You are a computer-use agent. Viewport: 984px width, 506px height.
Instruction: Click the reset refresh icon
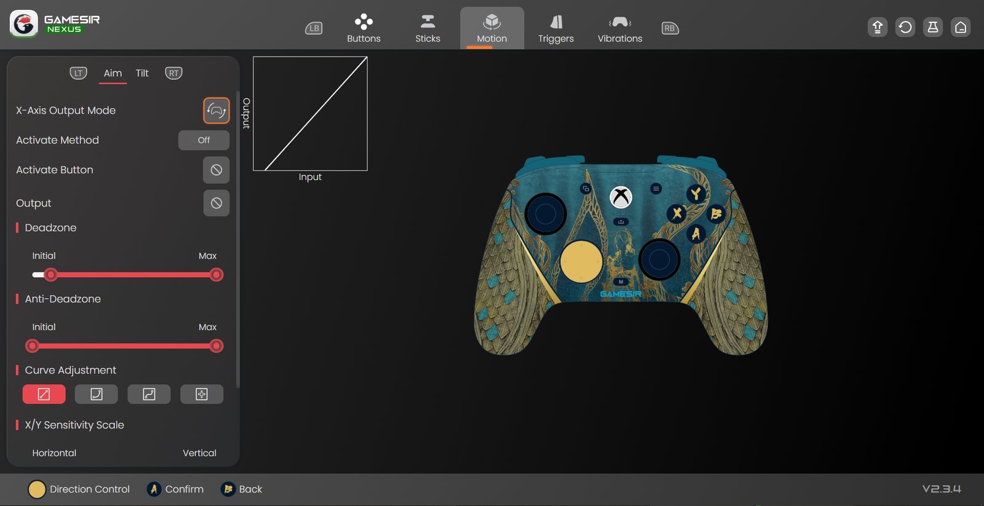(905, 27)
